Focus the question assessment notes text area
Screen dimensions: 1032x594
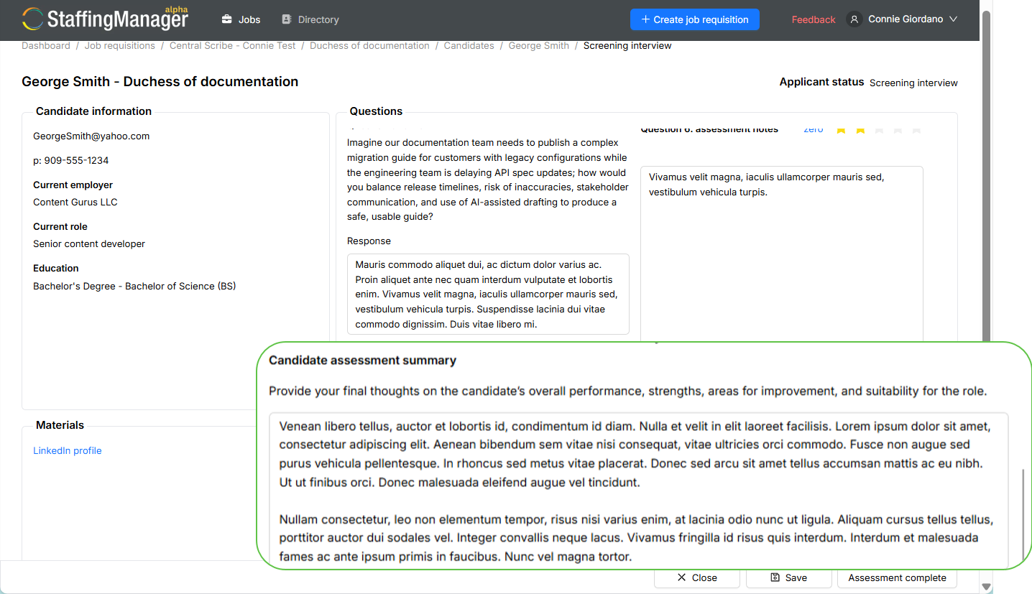click(x=782, y=253)
